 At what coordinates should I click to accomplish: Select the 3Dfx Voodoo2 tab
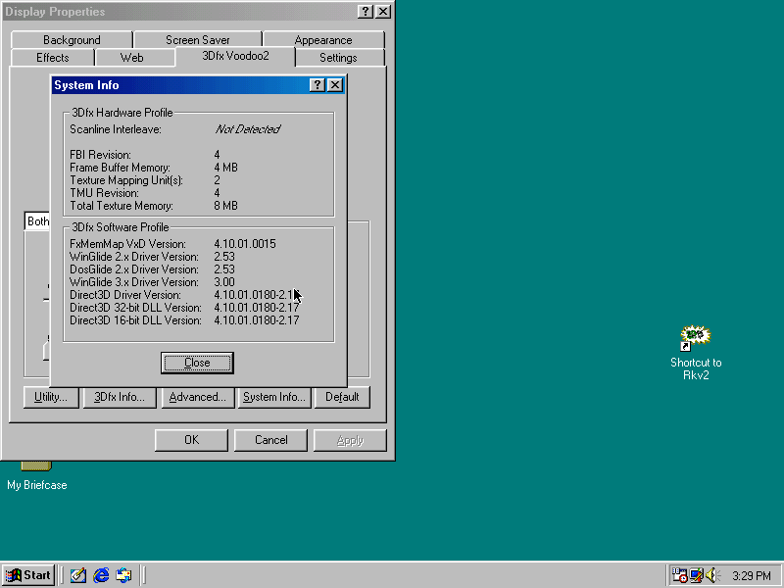click(x=235, y=56)
